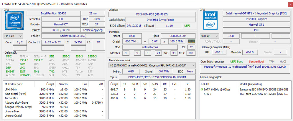Click the TDP value 53 W
Viewport: 293px width, 121px height.
click(97, 19)
